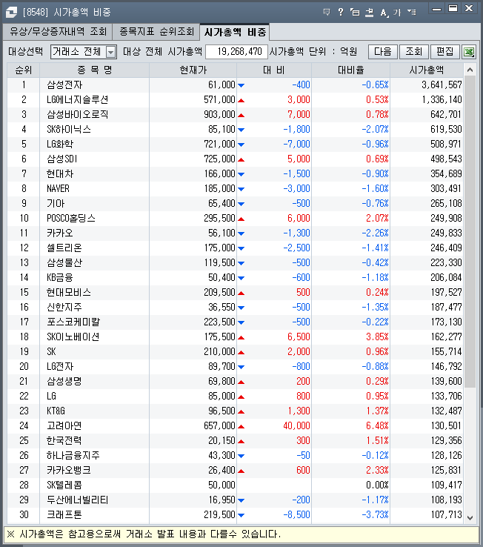This screenshot has height=547, width=483.
Task: Click the 편집 button
Action: (x=445, y=52)
